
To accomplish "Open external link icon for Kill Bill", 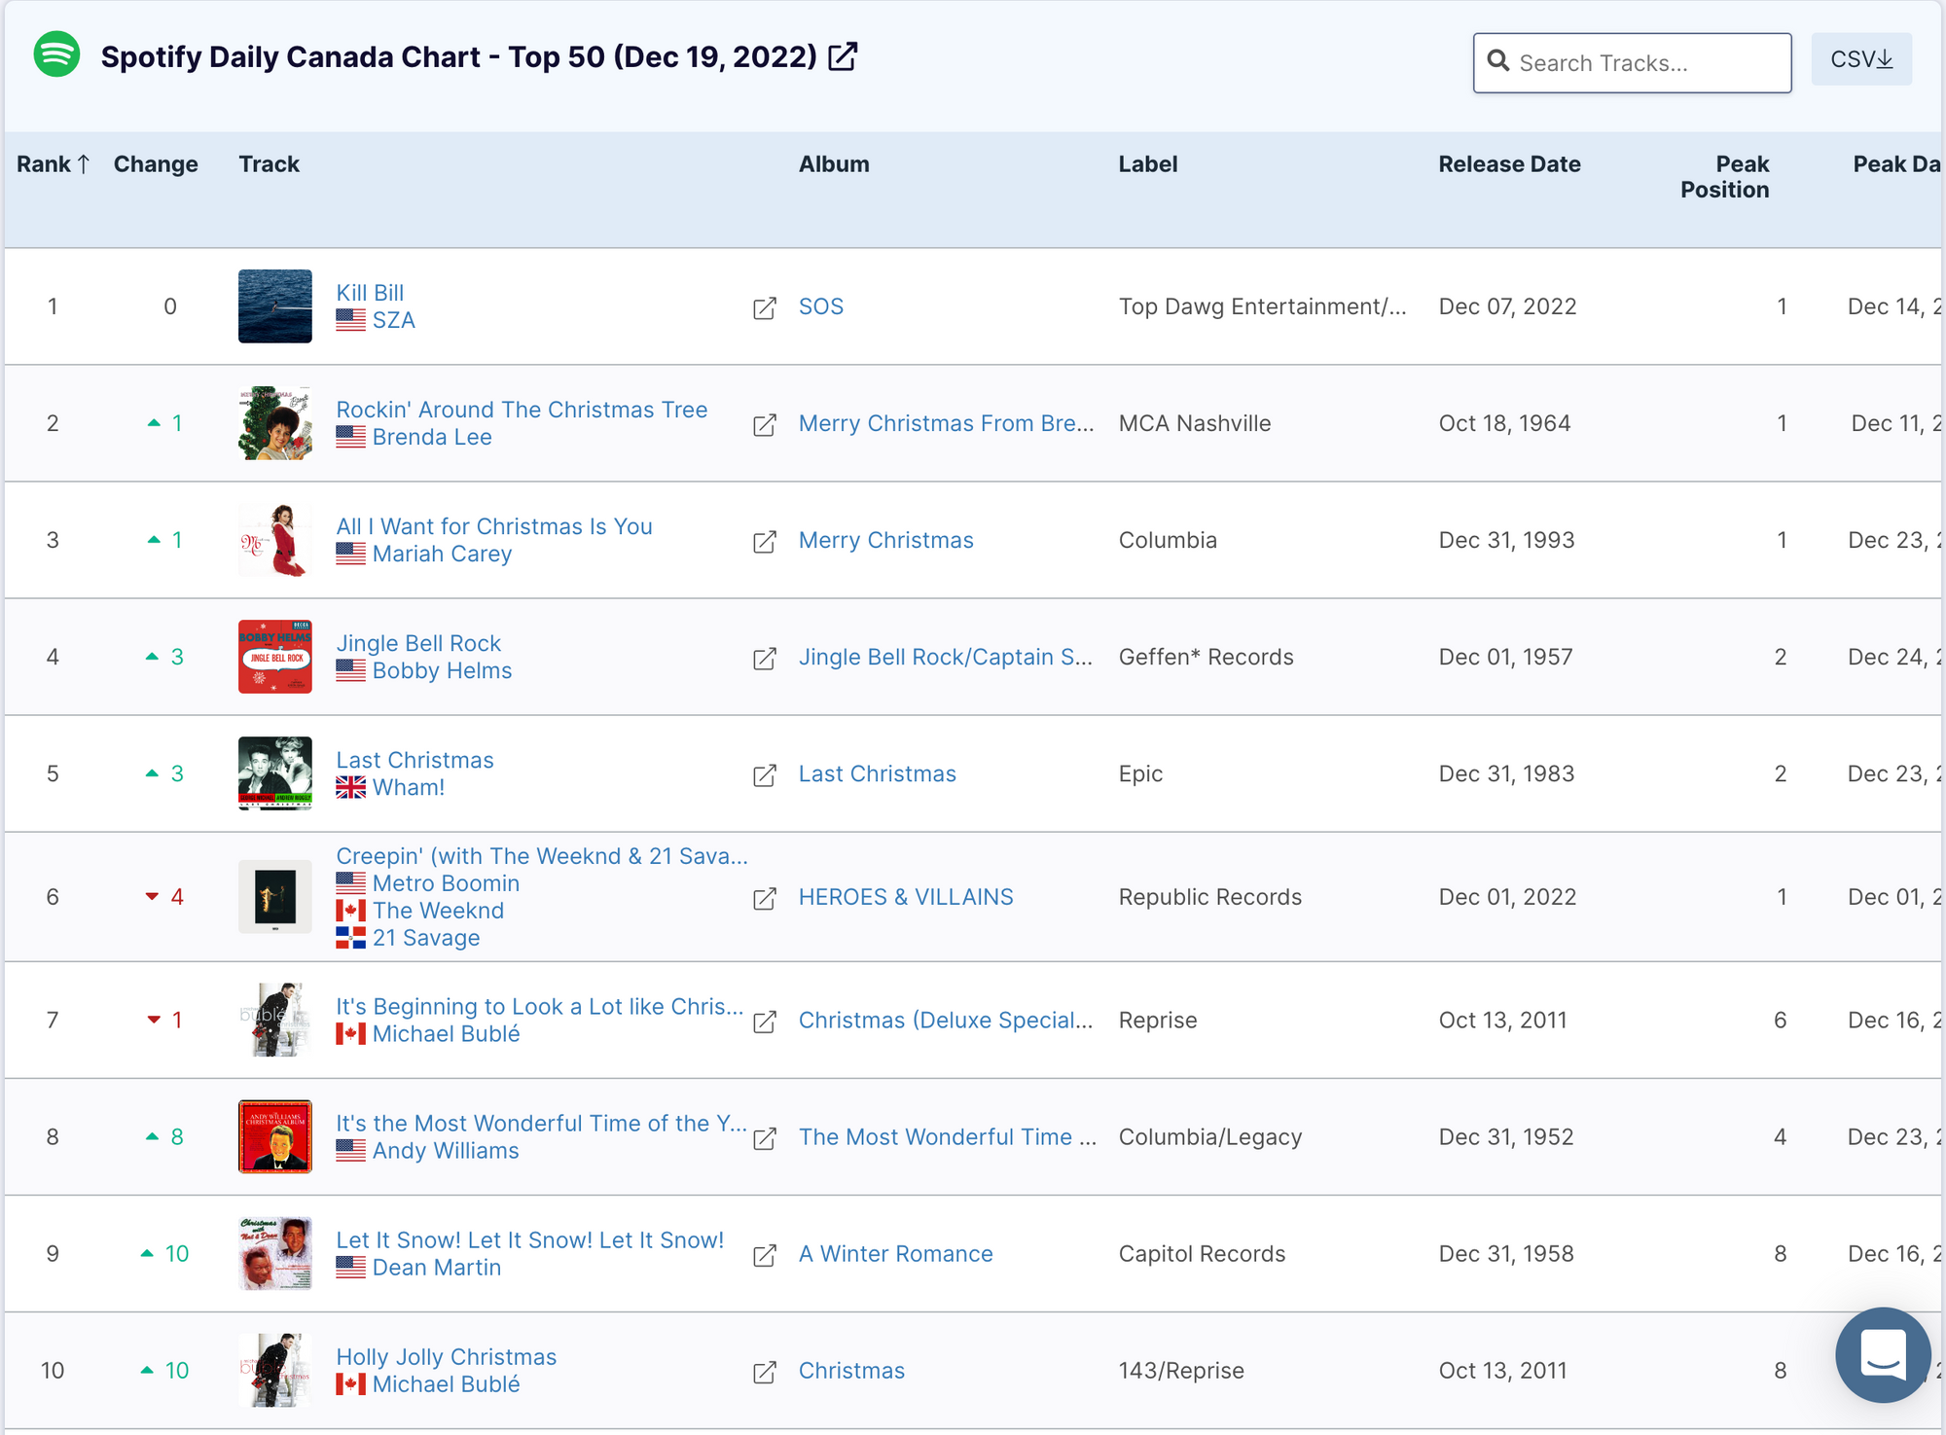I will pyautogui.click(x=765, y=307).
